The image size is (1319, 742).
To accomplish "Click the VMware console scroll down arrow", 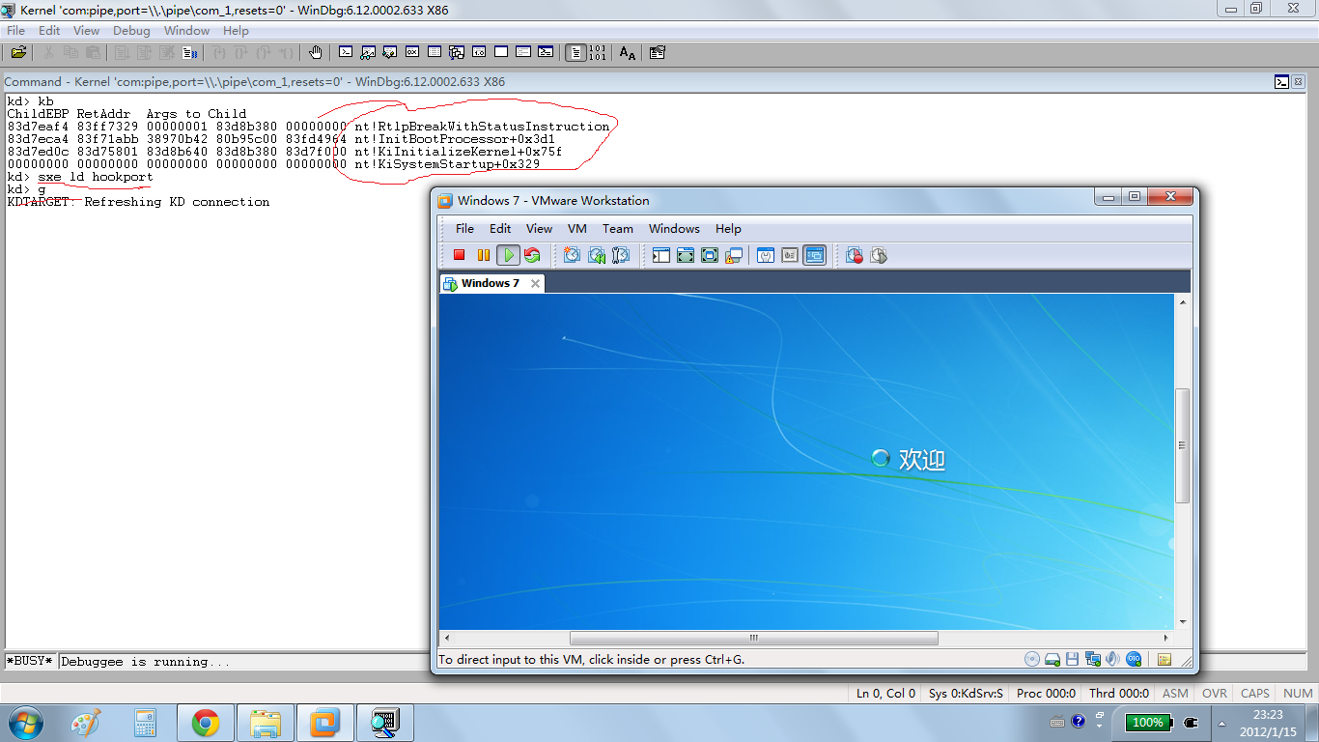I will [1183, 621].
